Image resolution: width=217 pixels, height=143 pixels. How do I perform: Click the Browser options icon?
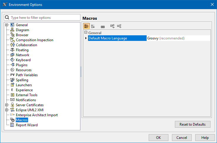(x=12, y=35)
